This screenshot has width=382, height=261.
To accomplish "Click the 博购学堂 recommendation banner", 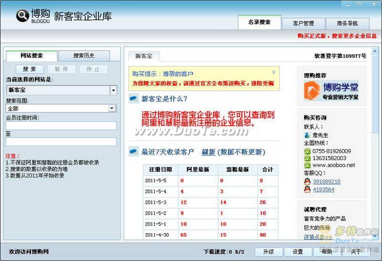I will 331,91.
